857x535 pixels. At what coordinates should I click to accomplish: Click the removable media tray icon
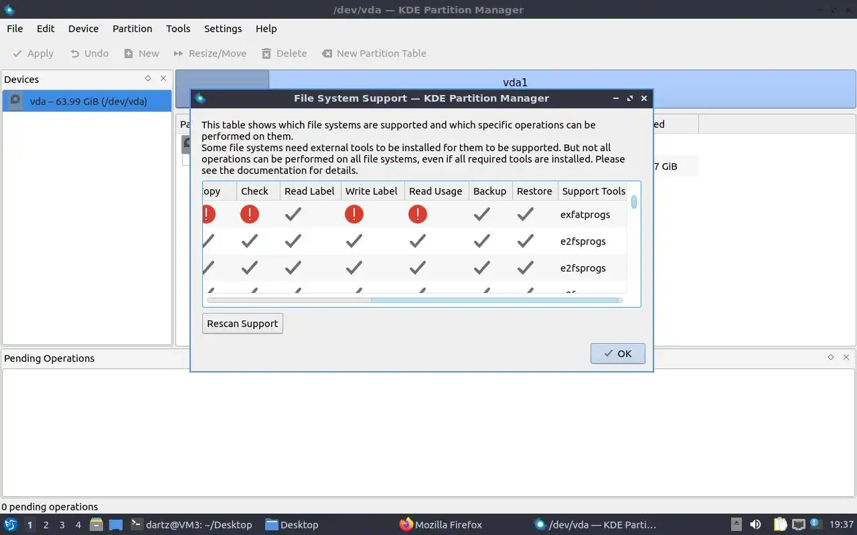point(736,524)
